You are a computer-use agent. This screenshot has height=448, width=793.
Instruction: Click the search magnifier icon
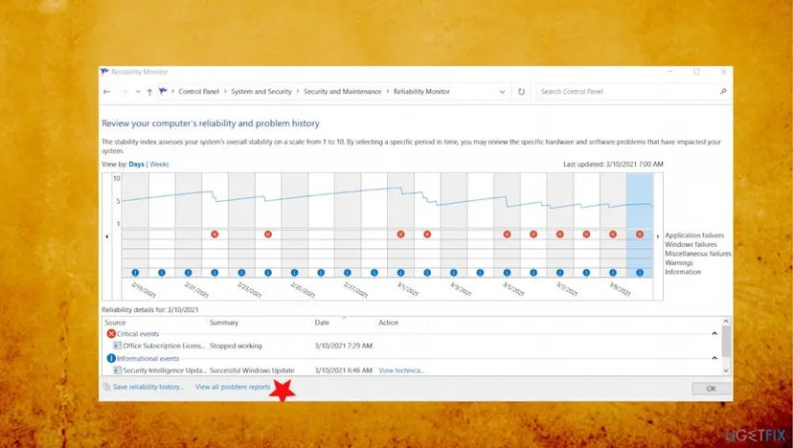[x=723, y=92]
